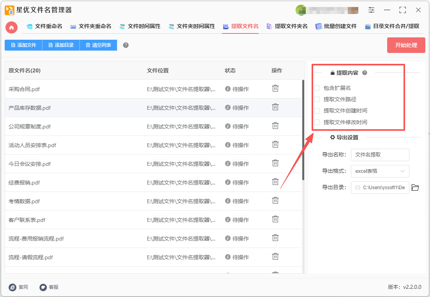Click file path of 流程-请假流程.pdf
Screen dimensions: 430x297
click(x=181, y=257)
